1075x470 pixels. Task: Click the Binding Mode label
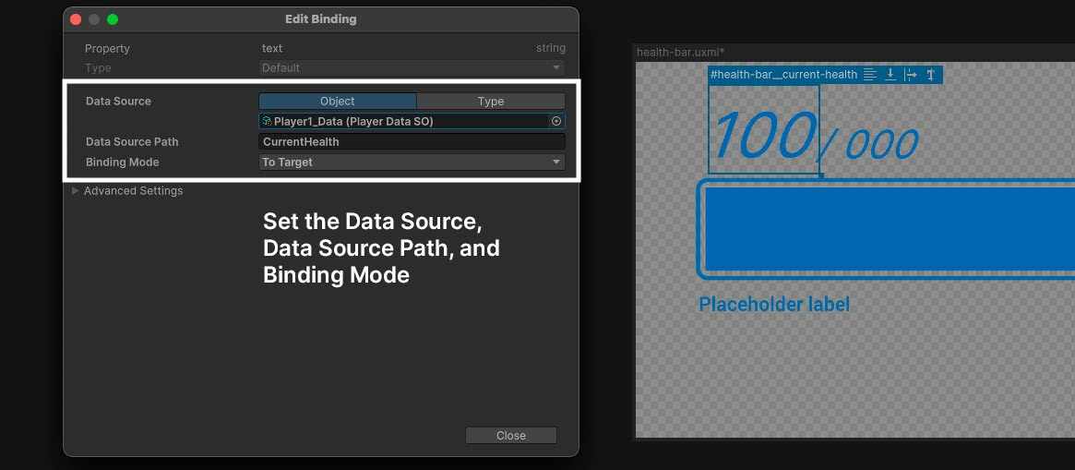point(122,162)
